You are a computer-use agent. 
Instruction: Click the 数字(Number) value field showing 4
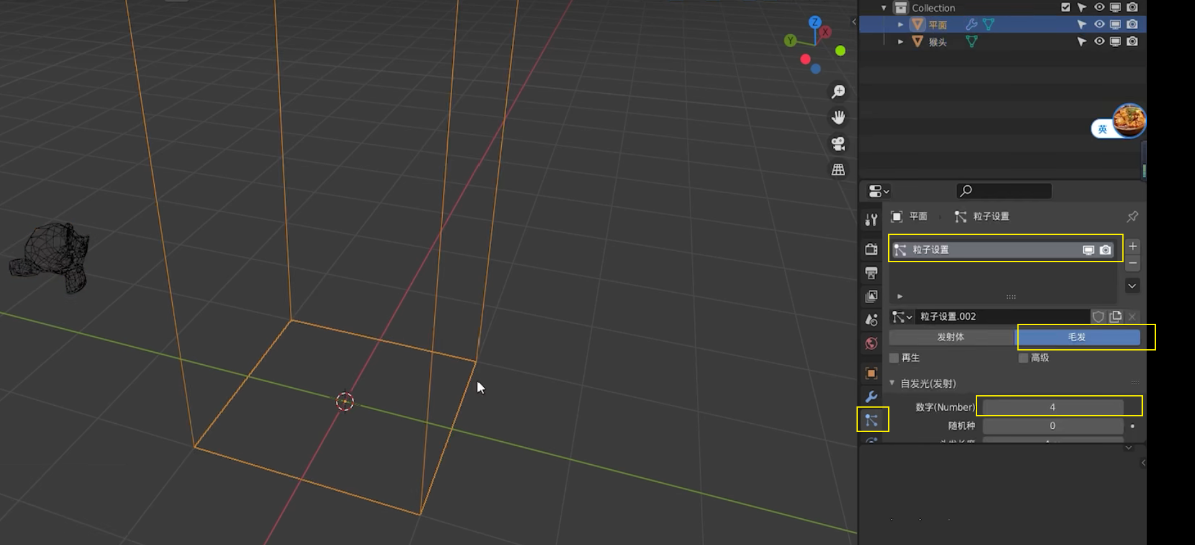tap(1053, 407)
